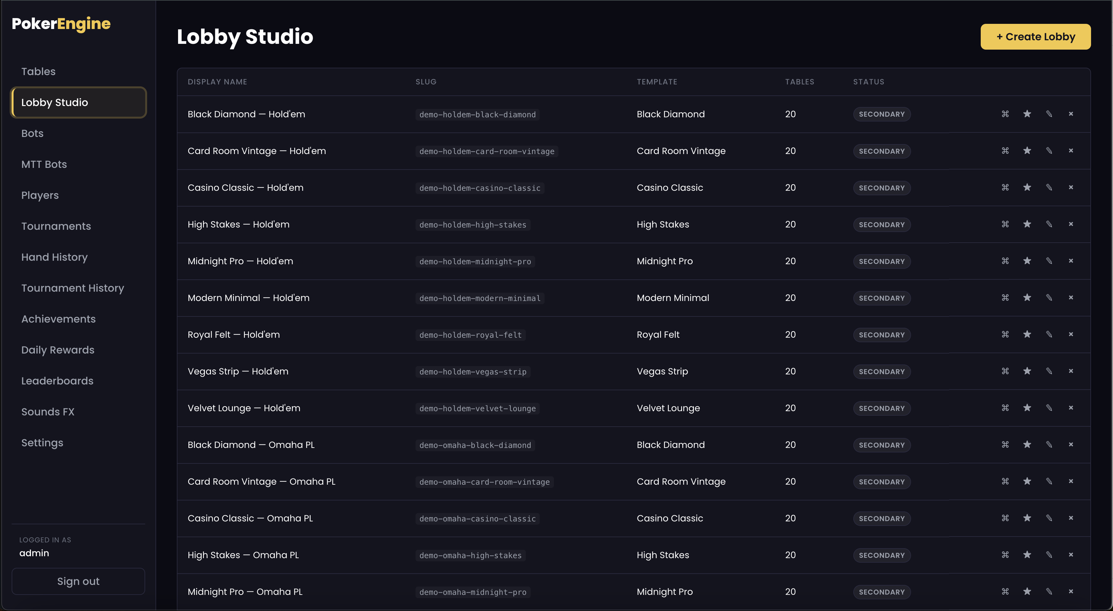Open pencil editor for Casino Classic — Hold'em

1049,187
